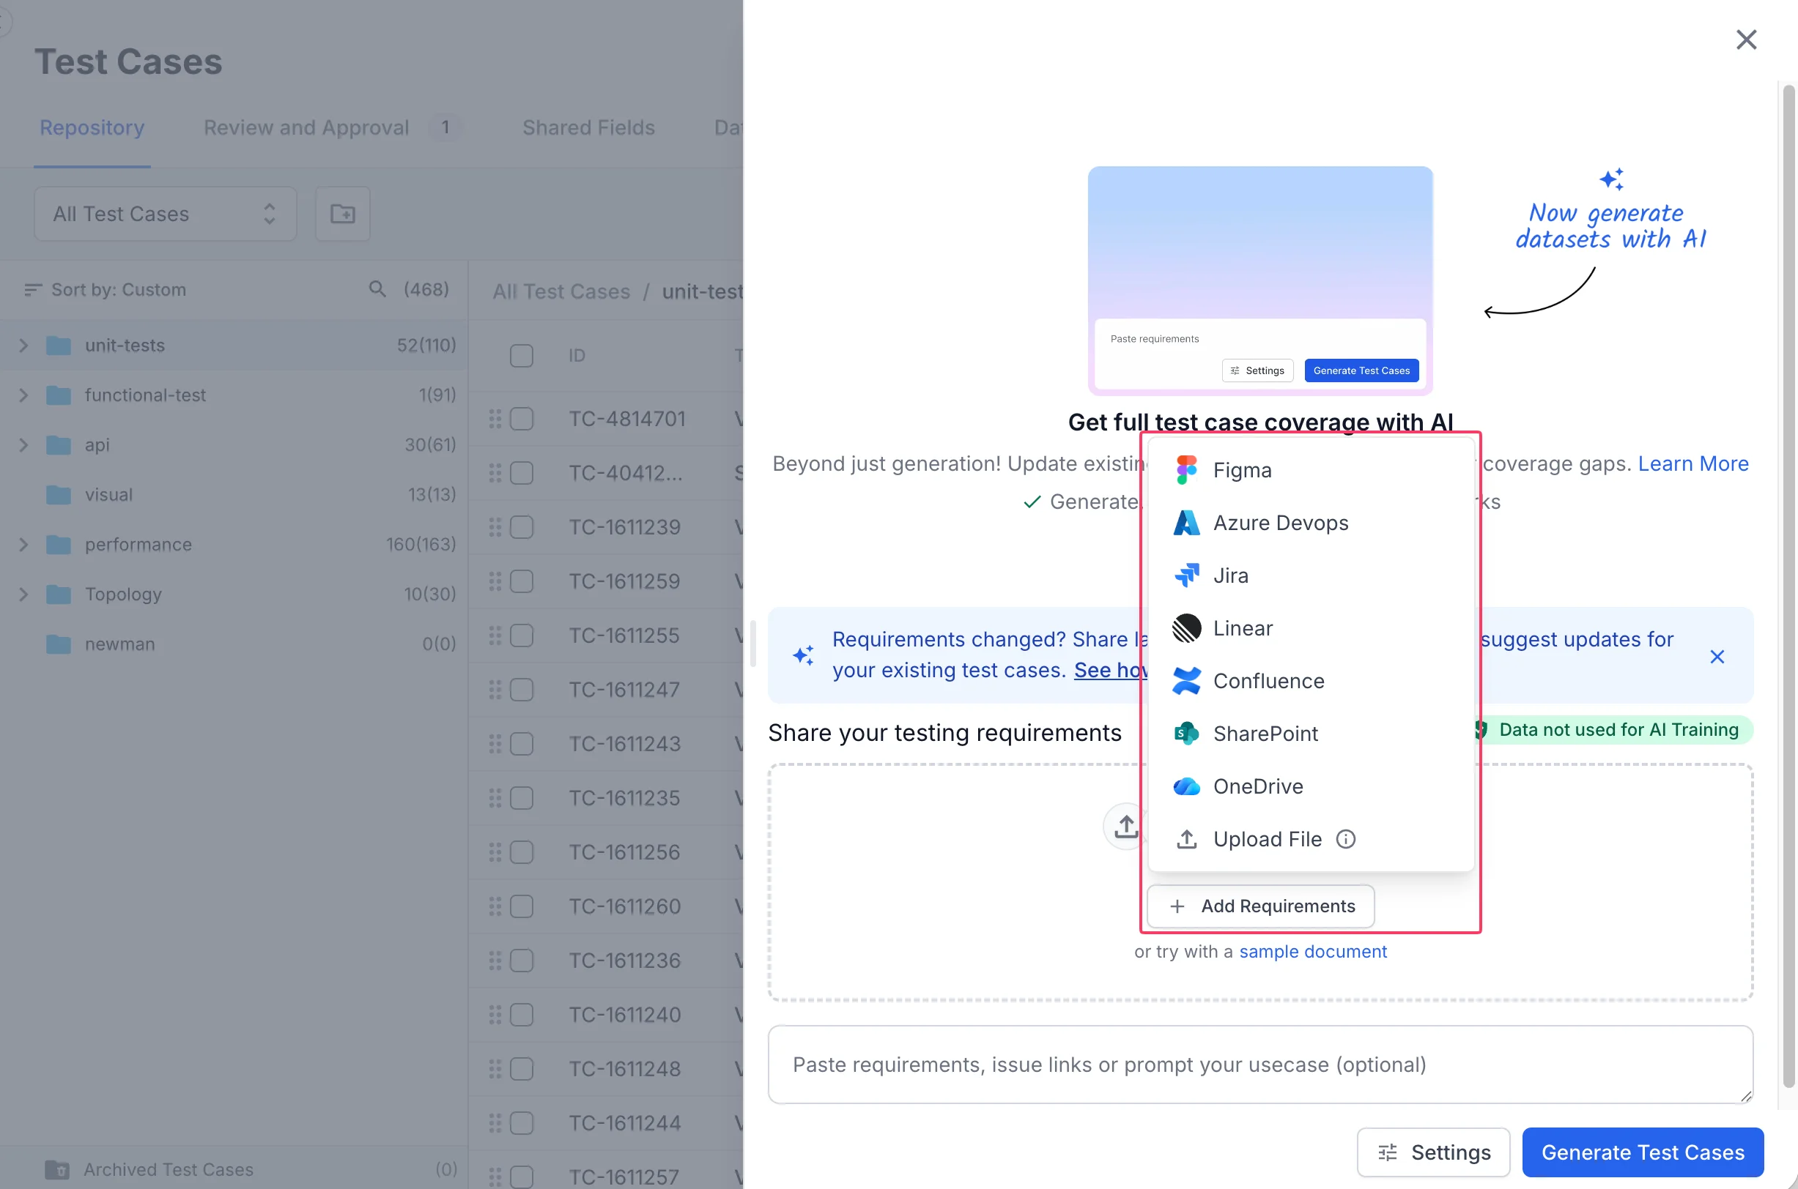The width and height of the screenshot is (1798, 1189).
Task: Click the Sort by: Custom control
Action: tap(106, 290)
